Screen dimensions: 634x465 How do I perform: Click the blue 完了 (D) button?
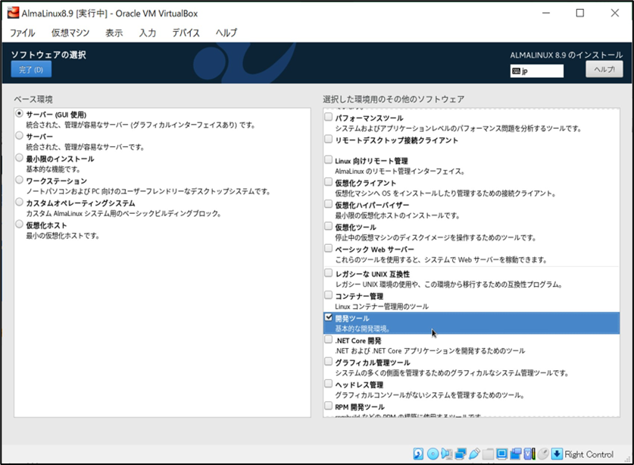coord(31,69)
